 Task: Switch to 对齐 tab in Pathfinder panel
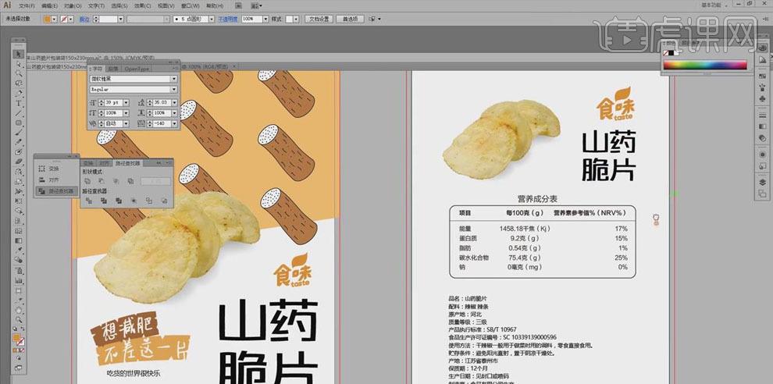[104, 162]
